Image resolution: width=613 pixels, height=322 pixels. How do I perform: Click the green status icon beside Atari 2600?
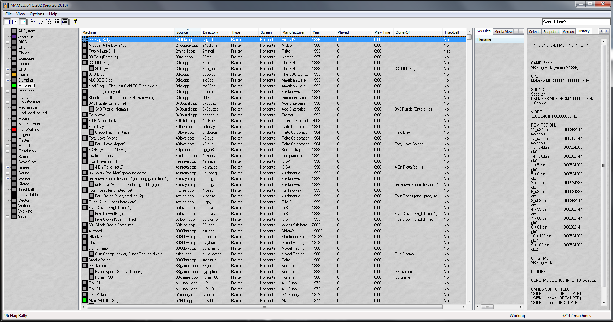pos(85,300)
